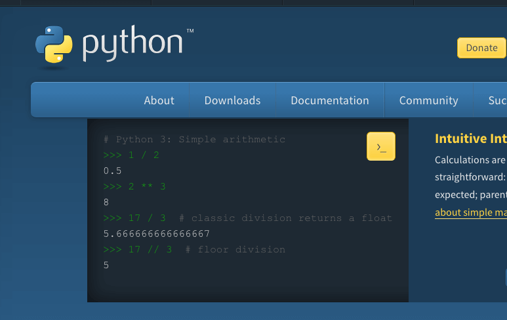This screenshot has width=507, height=320.
Task: Click the ">>> 2 ** 3" code line
Action: pyautogui.click(x=134, y=186)
